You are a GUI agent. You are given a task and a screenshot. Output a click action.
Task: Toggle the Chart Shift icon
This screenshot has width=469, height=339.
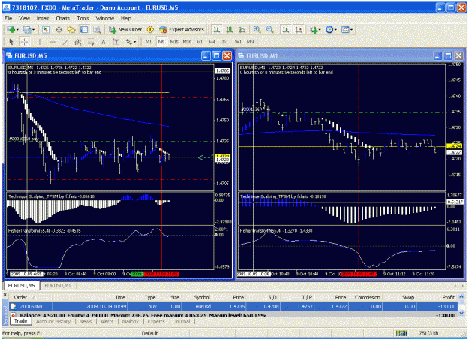pos(299,29)
